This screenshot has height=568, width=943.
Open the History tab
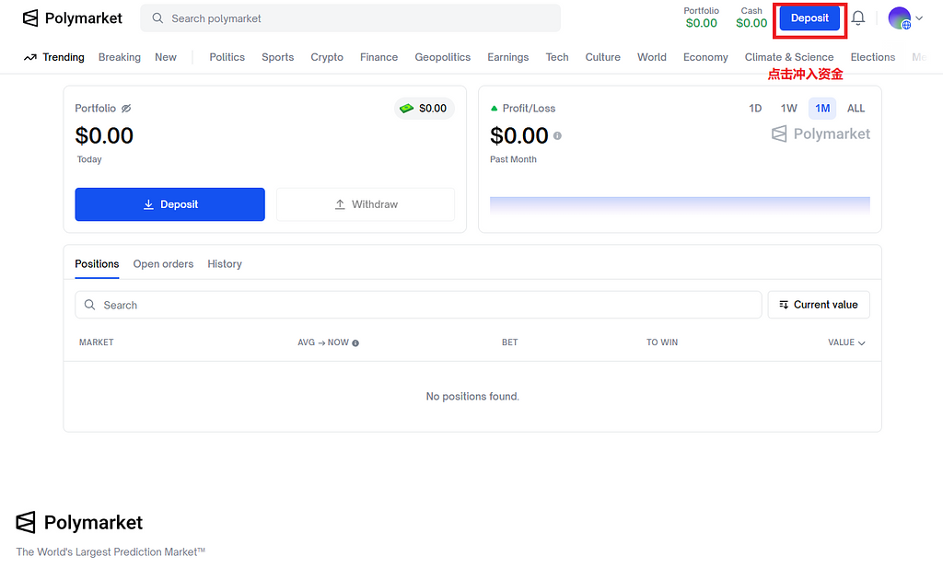[225, 264]
